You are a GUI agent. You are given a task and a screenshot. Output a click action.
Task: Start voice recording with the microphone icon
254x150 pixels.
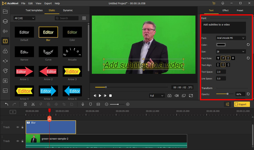(83, 104)
